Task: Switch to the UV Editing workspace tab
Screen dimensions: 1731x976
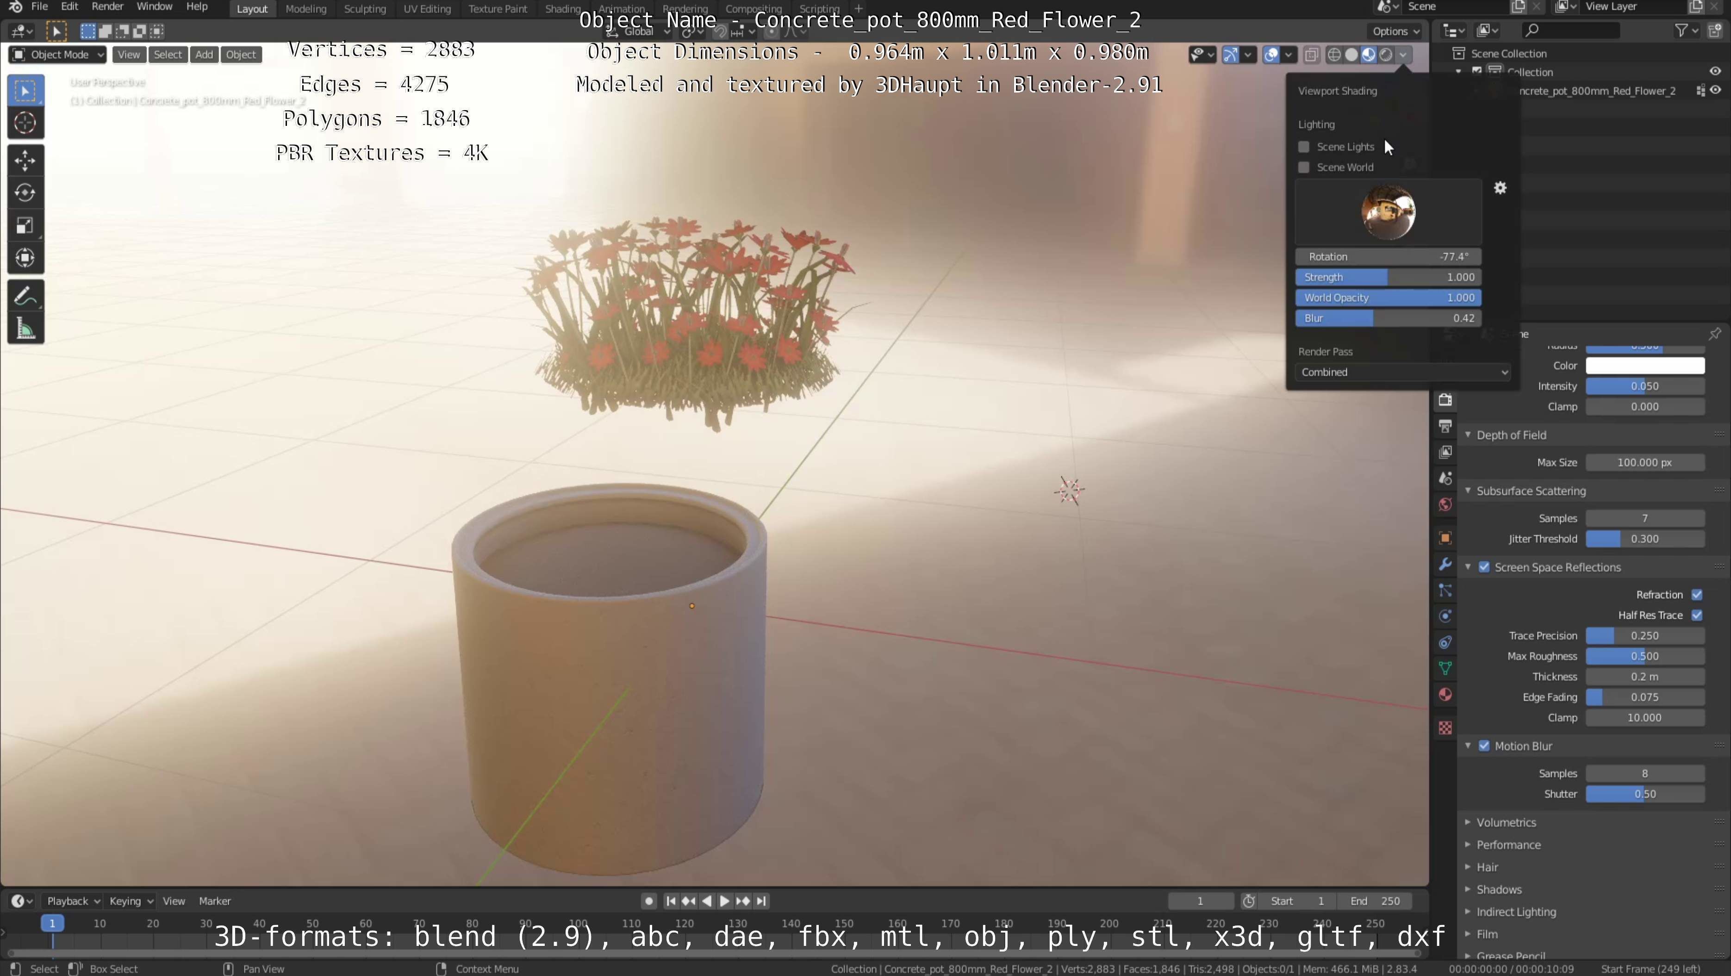Action: [427, 9]
